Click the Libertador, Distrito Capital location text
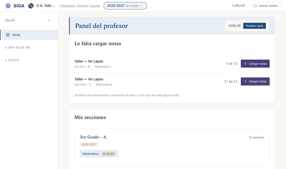Image resolution: width=286 pixels, height=169 pixels. 80,6
